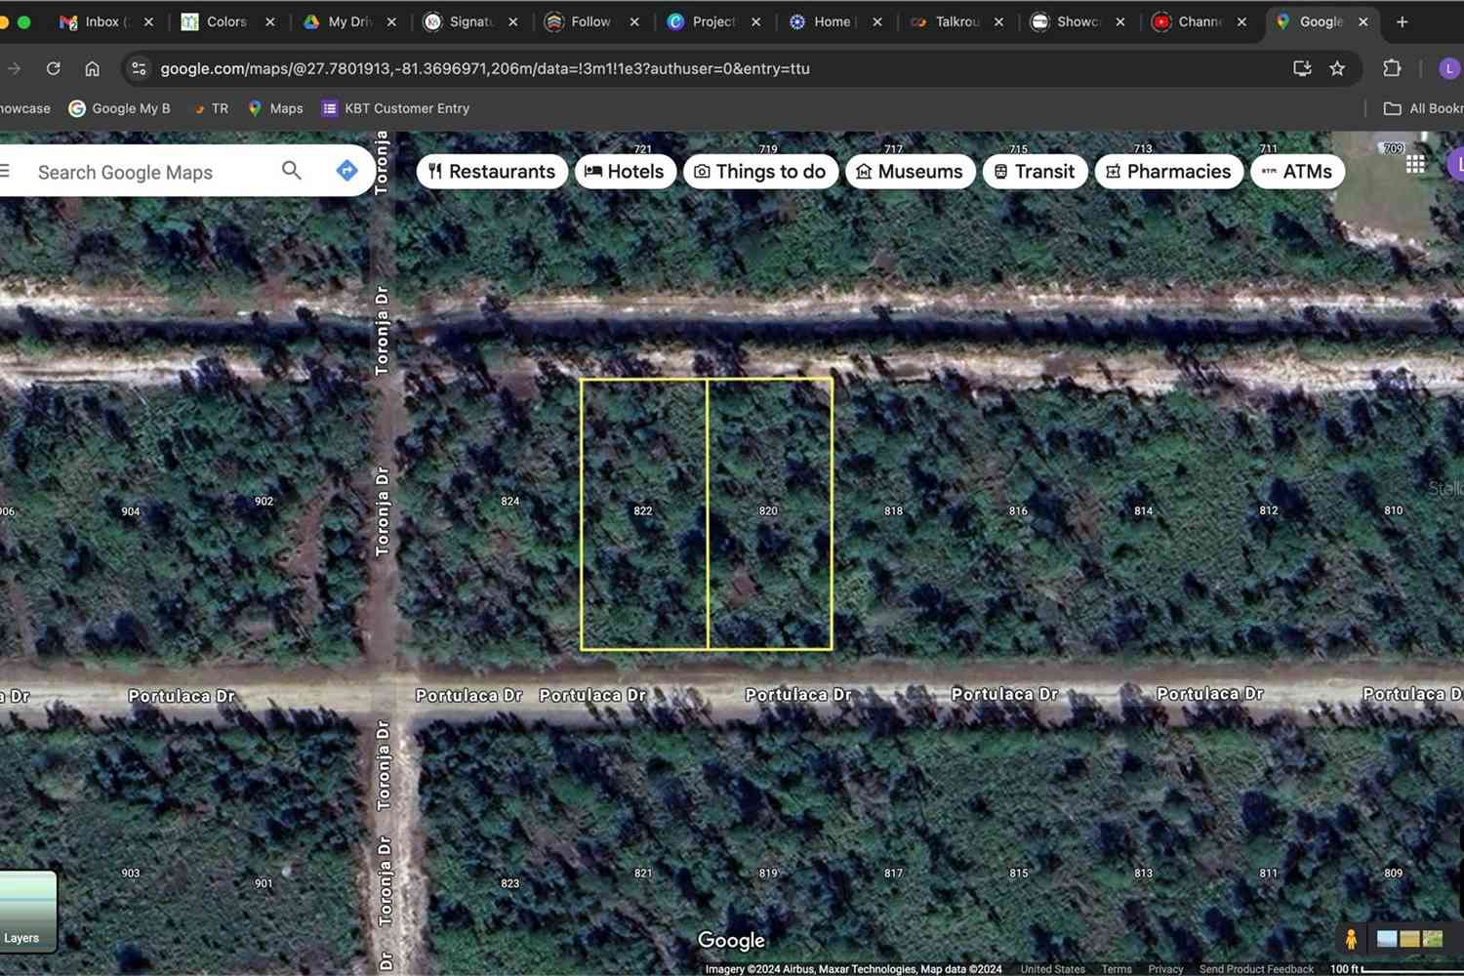Open the Chrome profile avatar
The width and height of the screenshot is (1464, 976).
coord(1449,68)
